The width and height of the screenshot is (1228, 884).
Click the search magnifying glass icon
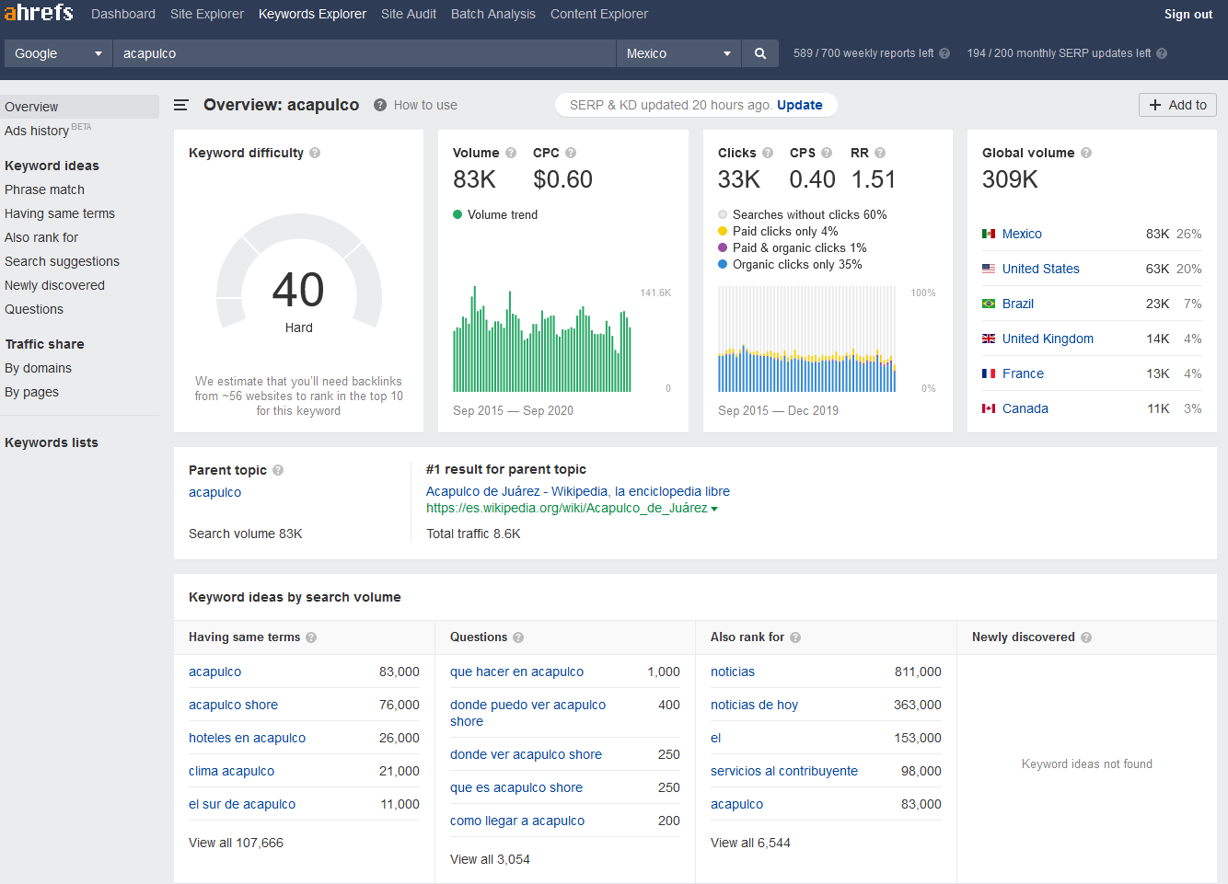(759, 52)
